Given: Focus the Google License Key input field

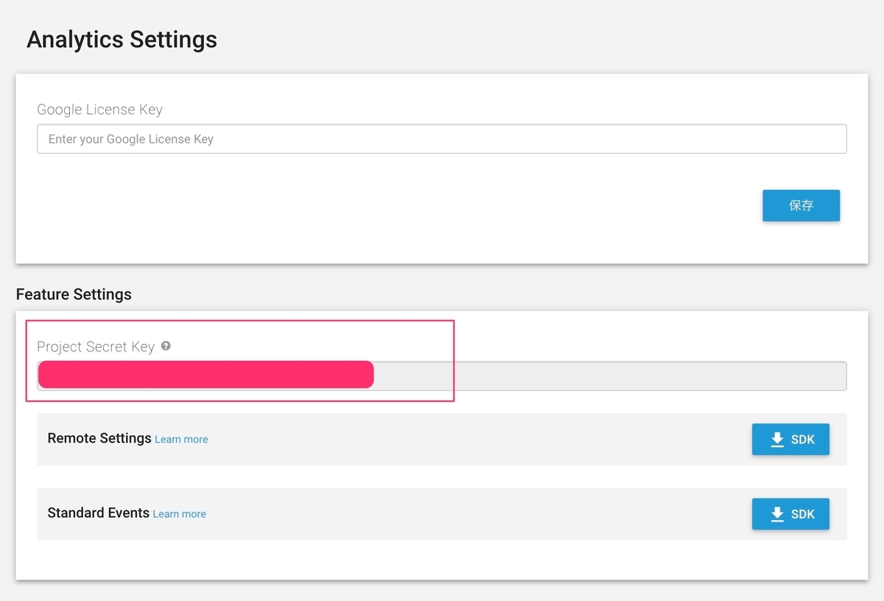Looking at the screenshot, I should (x=441, y=139).
